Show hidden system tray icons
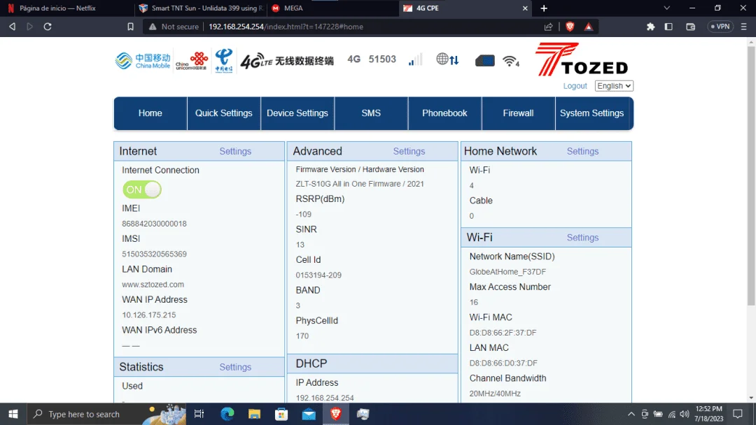Image resolution: width=756 pixels, height=425 pixels. (x=631, y=414)
